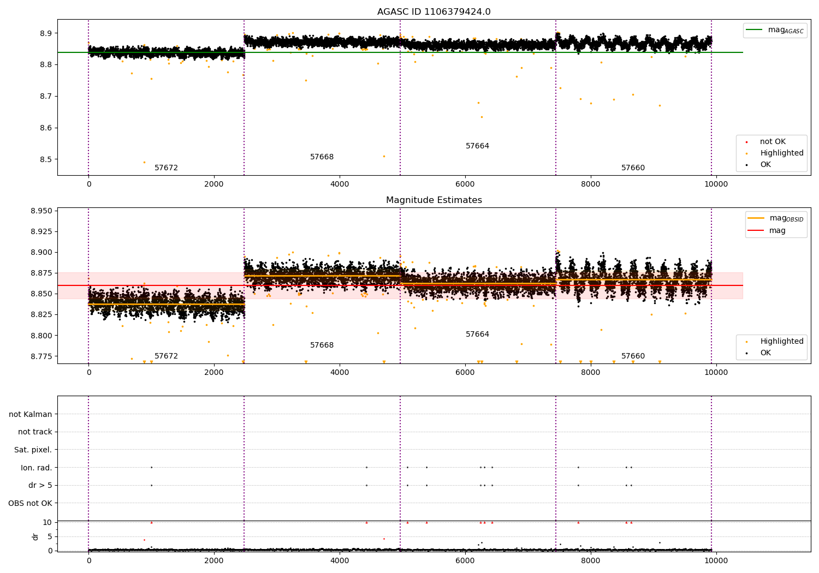Click OBSID label 57664 in top plot

pos(477,146)
